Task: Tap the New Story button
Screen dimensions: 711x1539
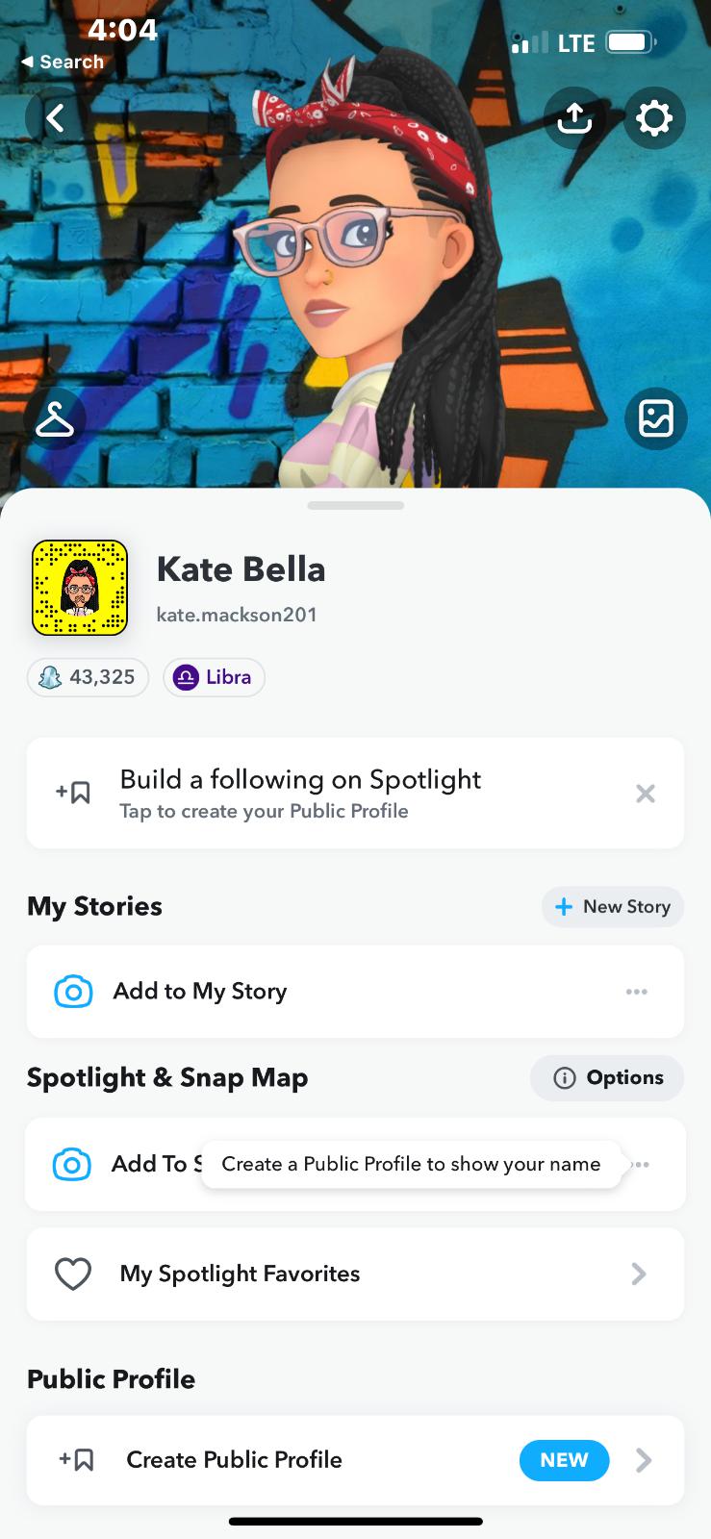Action: [613, 907]
